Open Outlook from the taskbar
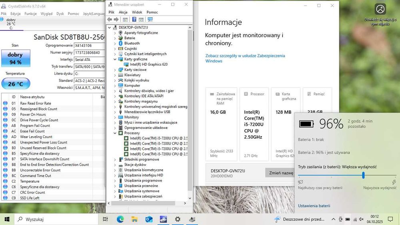This screenshot has width=400, height=225. tap(149, 219)
